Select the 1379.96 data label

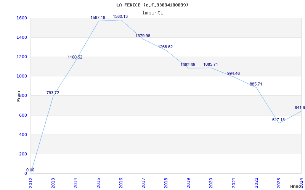point(143,36)
